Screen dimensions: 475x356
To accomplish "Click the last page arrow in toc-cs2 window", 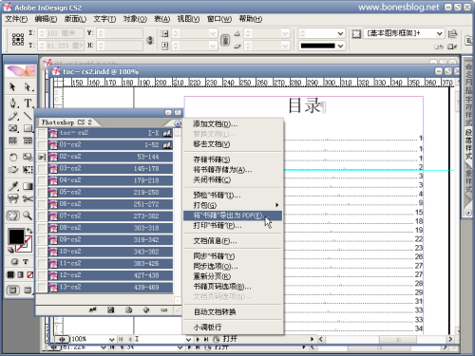I will (206, 339).
